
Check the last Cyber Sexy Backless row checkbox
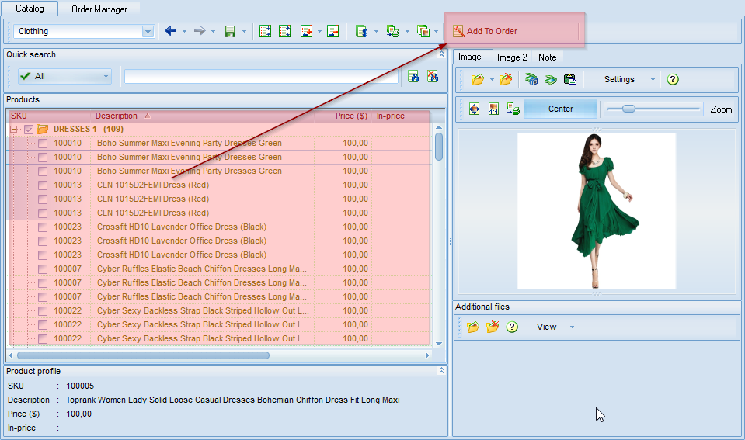click(x=43, y=339)
